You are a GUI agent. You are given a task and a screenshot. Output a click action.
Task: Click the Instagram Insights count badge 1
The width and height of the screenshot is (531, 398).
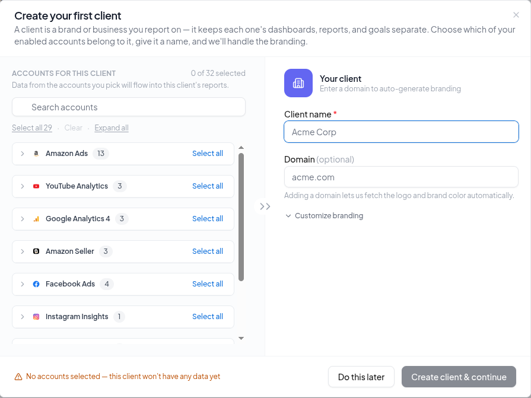(119, 316)
